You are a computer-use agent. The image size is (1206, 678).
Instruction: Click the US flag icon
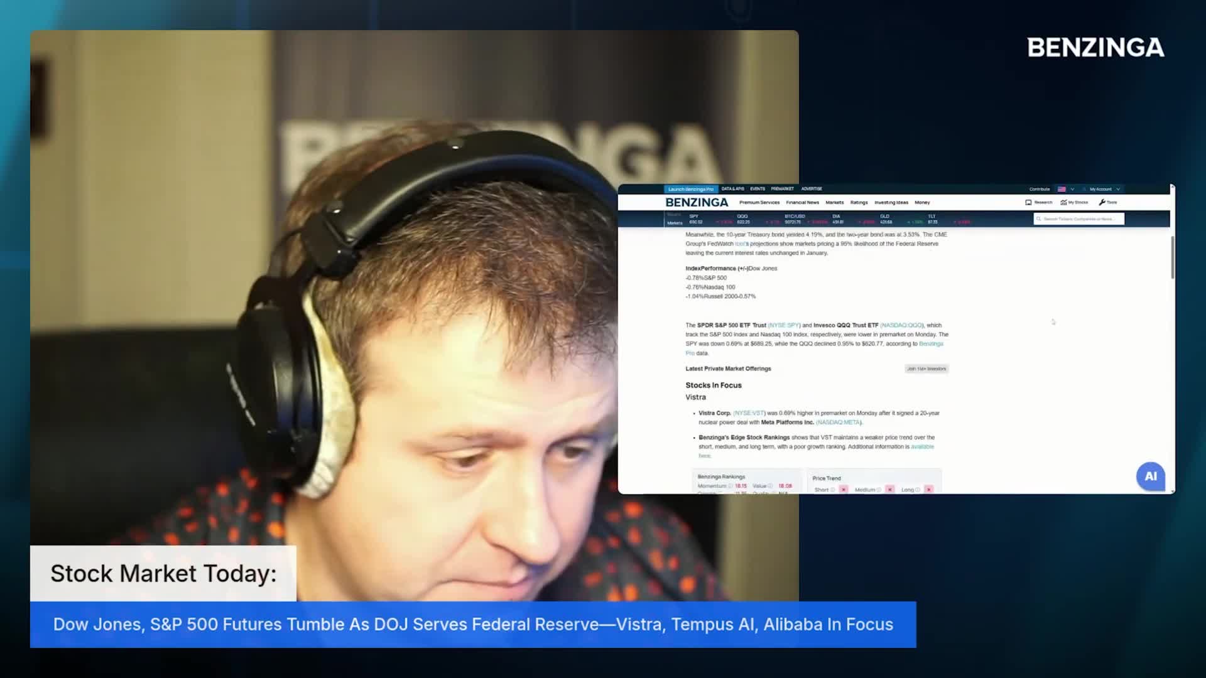coord(1062,189)
